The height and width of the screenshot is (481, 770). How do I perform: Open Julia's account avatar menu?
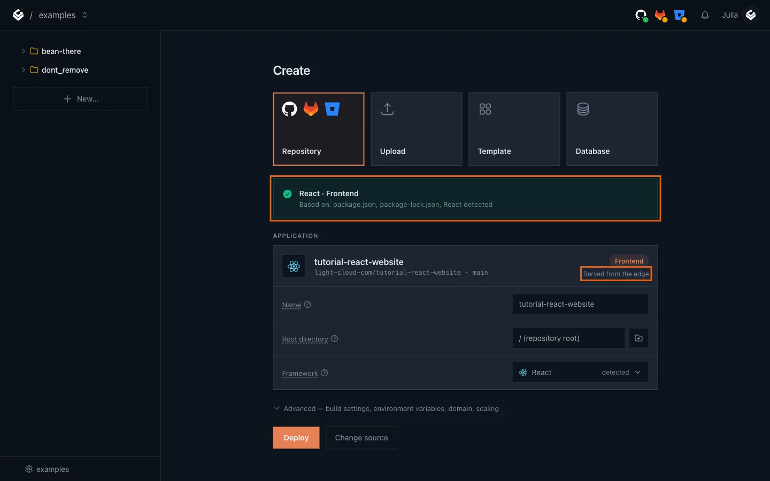[x=751, y=15]
